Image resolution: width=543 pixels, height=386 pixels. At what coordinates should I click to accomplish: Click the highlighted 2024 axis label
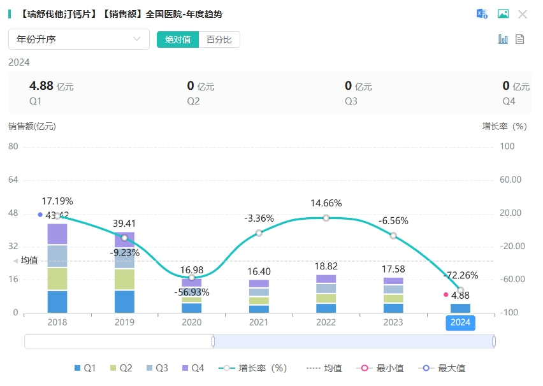click(460, 322)
